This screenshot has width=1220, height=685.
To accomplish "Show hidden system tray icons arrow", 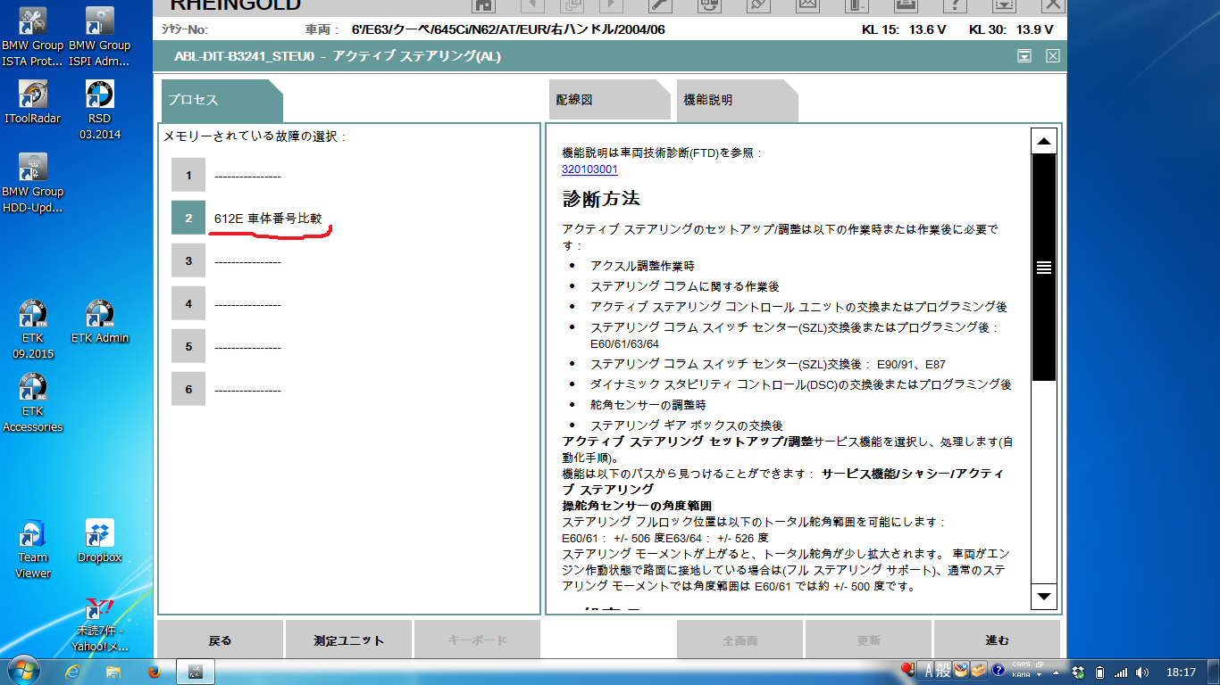I will [x=1057, y=672].
